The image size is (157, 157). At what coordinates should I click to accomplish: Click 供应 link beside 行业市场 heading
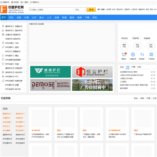point(136,98)
